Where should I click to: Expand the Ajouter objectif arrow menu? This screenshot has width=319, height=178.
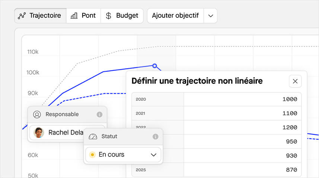tap(211, 16)
